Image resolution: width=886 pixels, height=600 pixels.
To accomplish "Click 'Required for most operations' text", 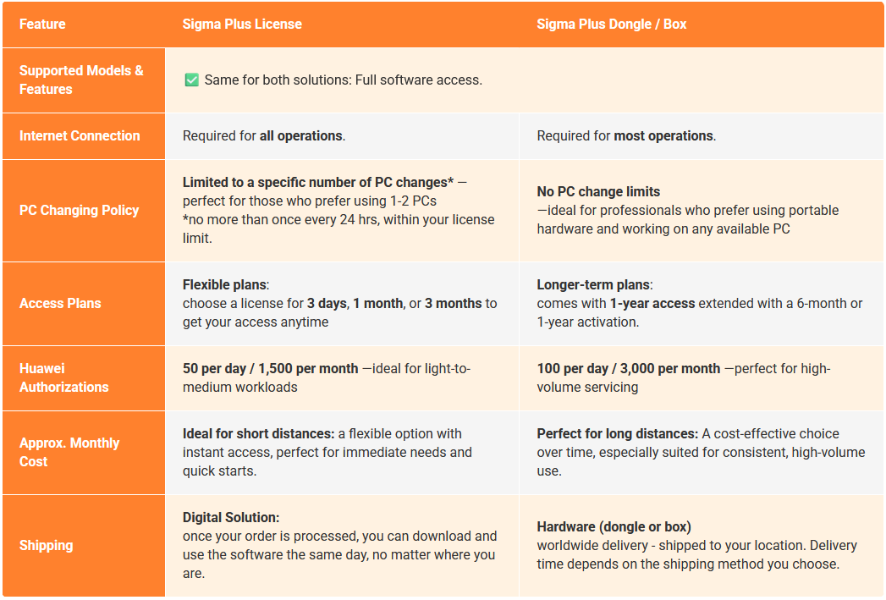I will coord(626,135).
